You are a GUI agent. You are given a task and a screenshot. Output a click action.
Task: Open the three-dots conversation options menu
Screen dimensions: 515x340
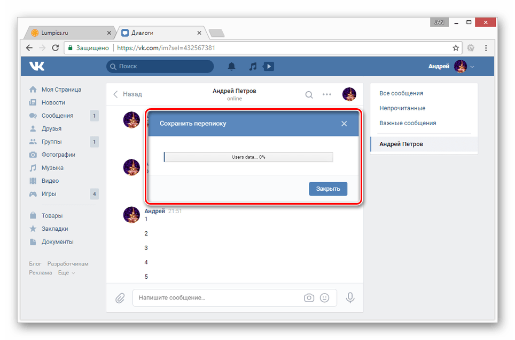coord(327,94)
